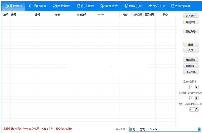Viewport: 202px width, 133px height.
Task: Click 全选 to select all accounts
Action: pyautogui.click(x=191, y=45)
